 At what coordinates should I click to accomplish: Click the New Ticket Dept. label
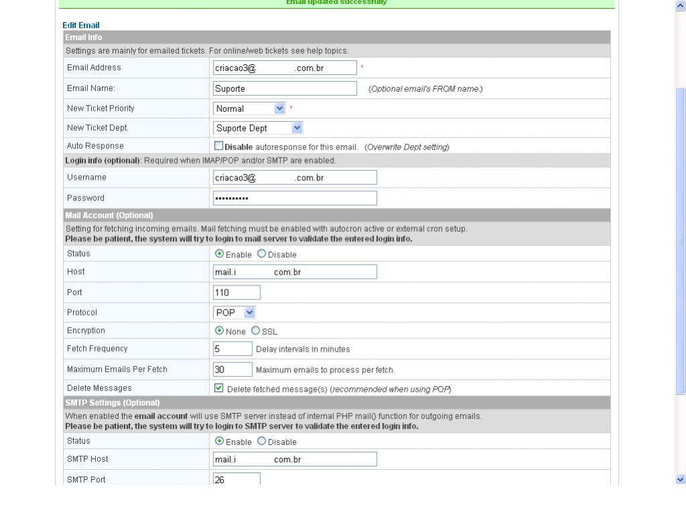coord(97,127)
